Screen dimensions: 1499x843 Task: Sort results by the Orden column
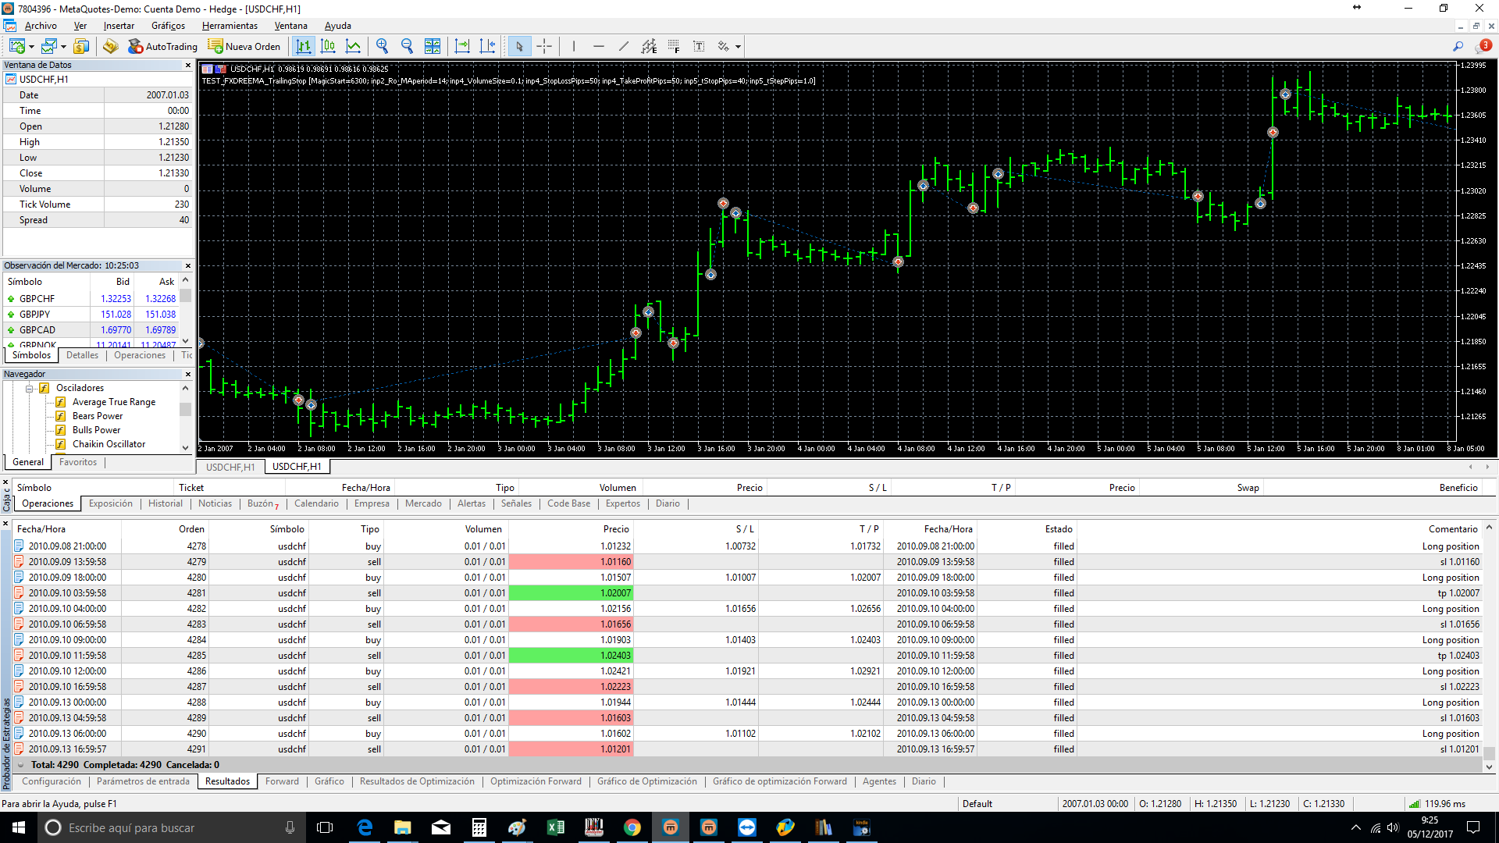point(191,529)
